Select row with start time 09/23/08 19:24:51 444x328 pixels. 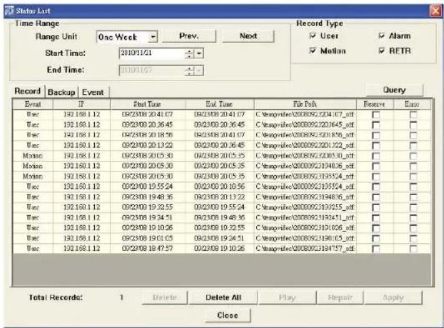pos(222,218)
